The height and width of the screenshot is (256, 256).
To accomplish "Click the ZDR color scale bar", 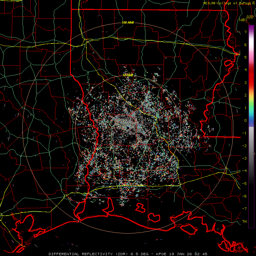I will point(251,126).
